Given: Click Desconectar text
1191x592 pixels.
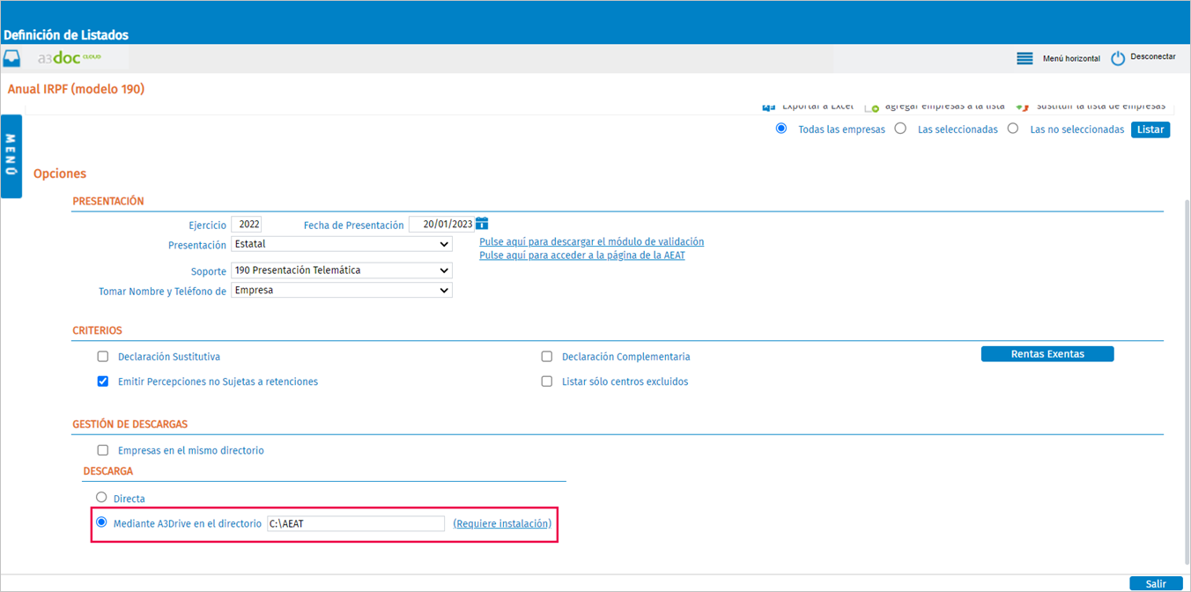Looking at the screenshot, I should tap(1153, 56).
